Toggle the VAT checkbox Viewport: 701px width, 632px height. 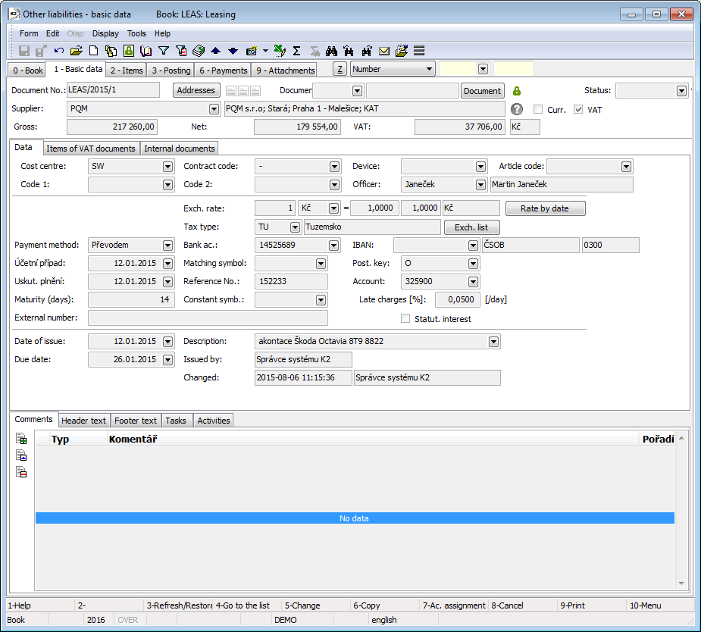pos(579,109)
